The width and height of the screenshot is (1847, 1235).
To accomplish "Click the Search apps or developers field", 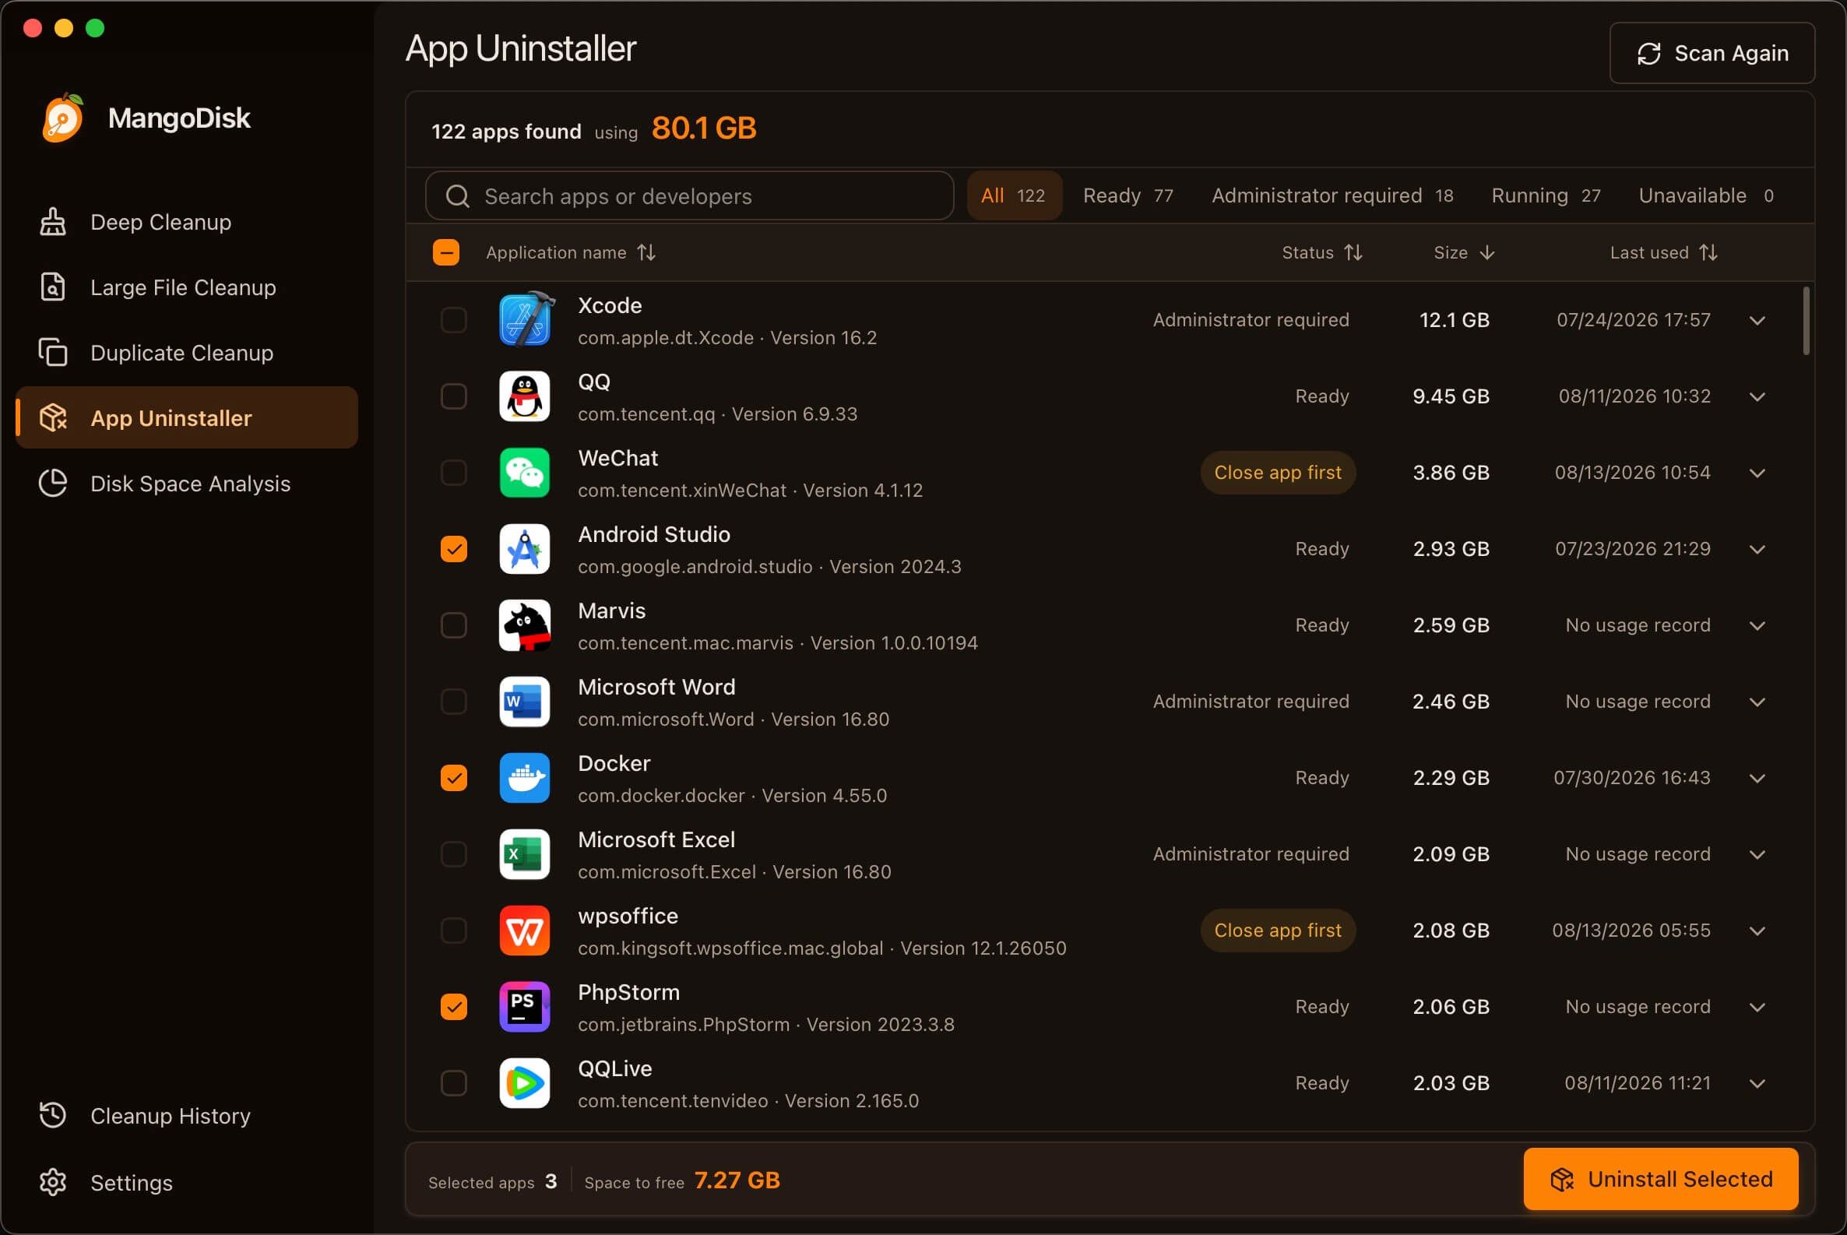I will pos(689,196).
